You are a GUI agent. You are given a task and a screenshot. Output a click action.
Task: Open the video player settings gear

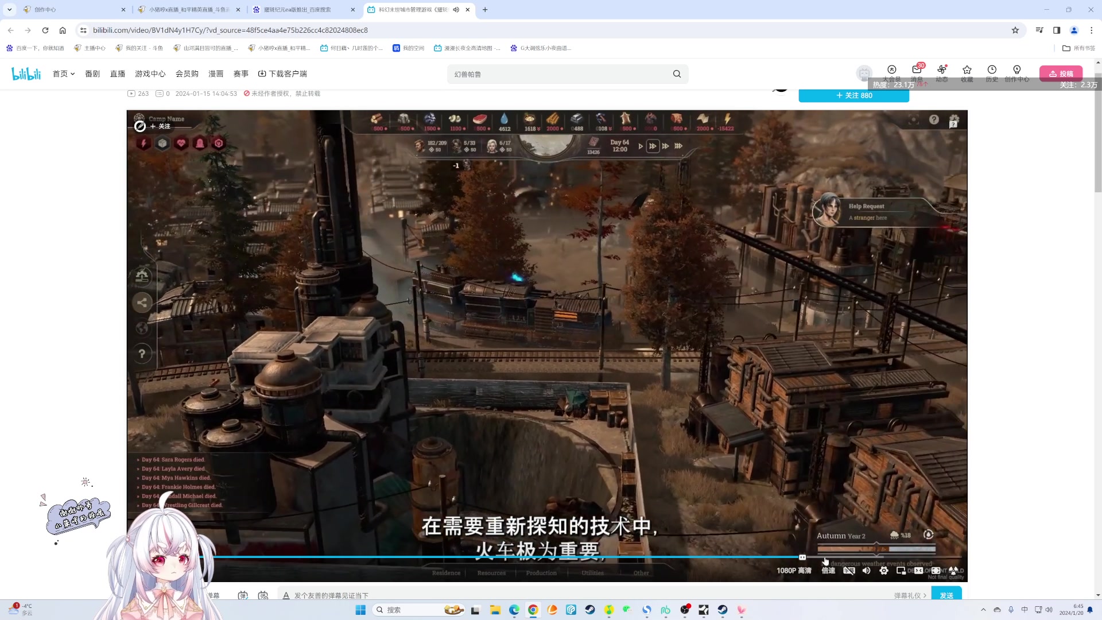coord(884,571)
